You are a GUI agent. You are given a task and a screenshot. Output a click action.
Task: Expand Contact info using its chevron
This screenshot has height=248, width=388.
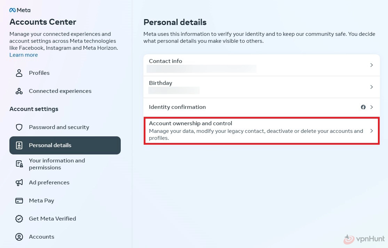tap(371, 65)
